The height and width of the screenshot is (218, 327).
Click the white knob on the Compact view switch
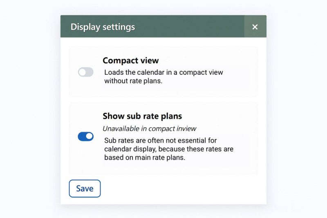point(83,72)
